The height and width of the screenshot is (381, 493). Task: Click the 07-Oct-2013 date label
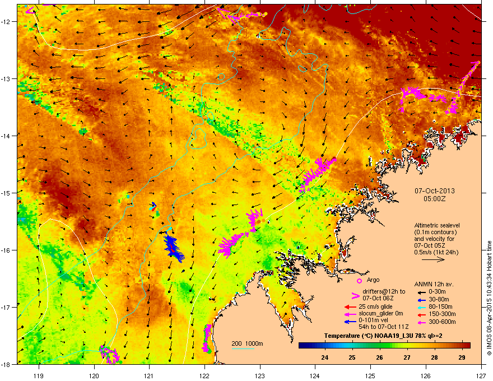click(435, 191)
